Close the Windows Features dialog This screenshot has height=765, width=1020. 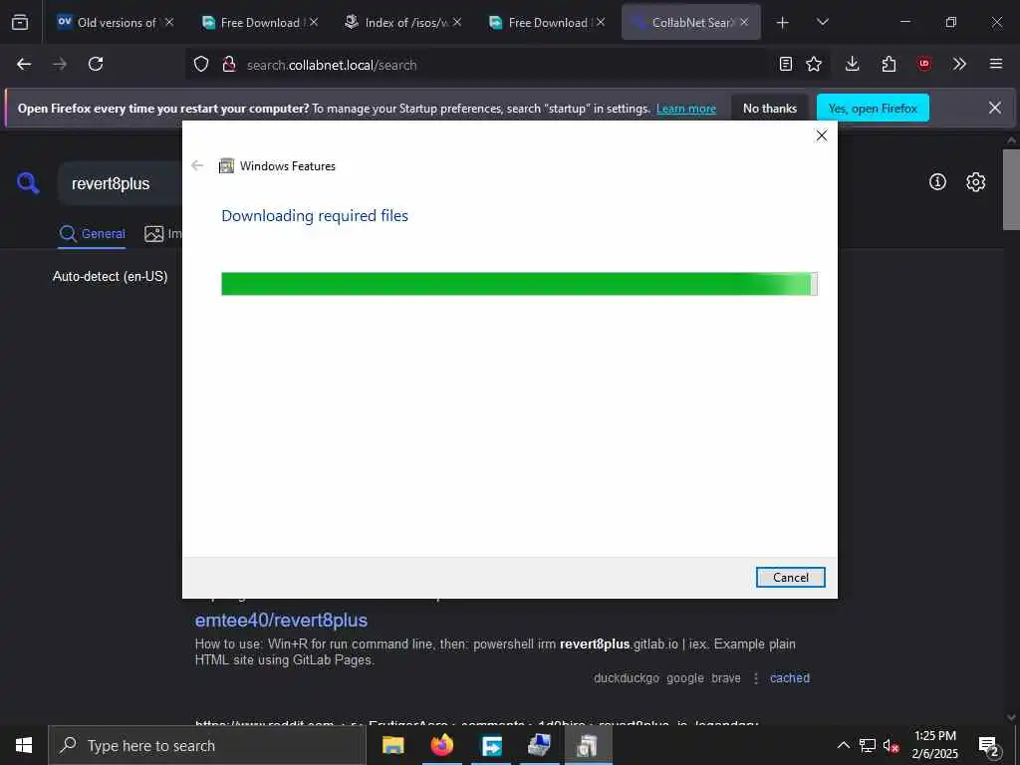pos(822,135)
